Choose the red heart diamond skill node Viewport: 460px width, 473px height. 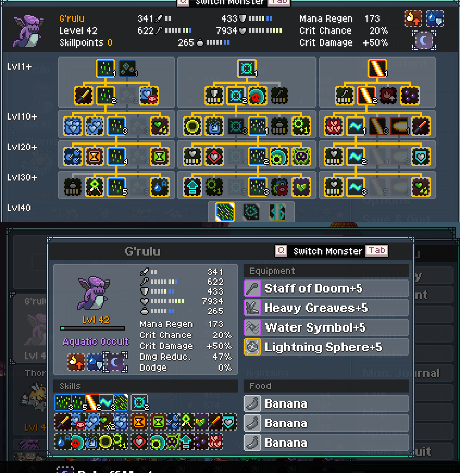214,157
